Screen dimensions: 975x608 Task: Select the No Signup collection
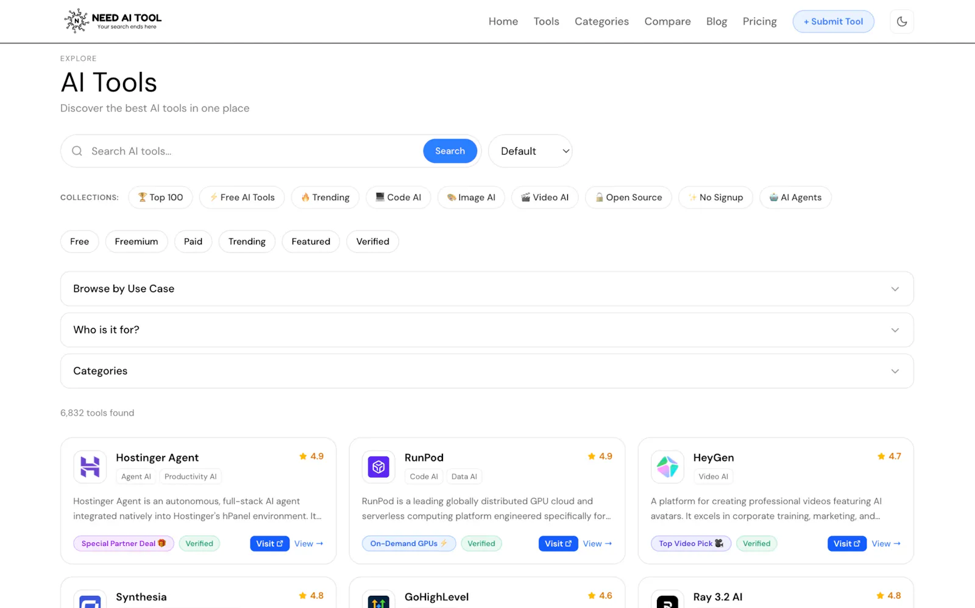(715, 197)
